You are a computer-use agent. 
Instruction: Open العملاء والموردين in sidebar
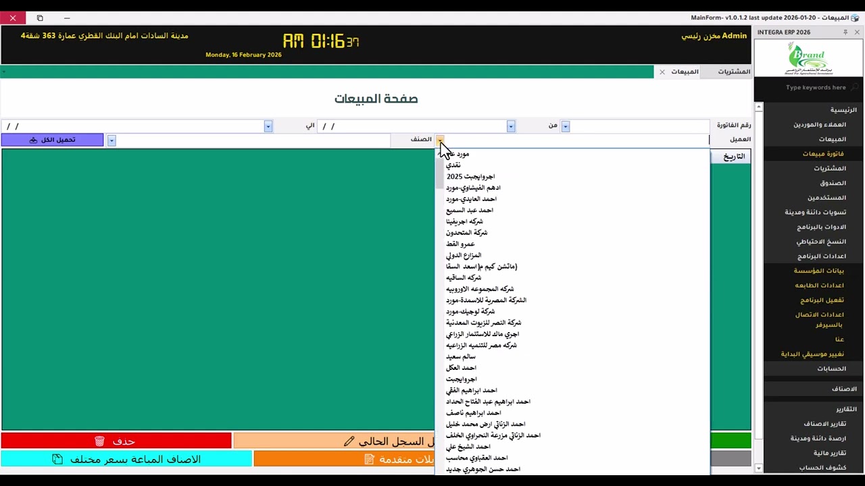coord(820,125)
